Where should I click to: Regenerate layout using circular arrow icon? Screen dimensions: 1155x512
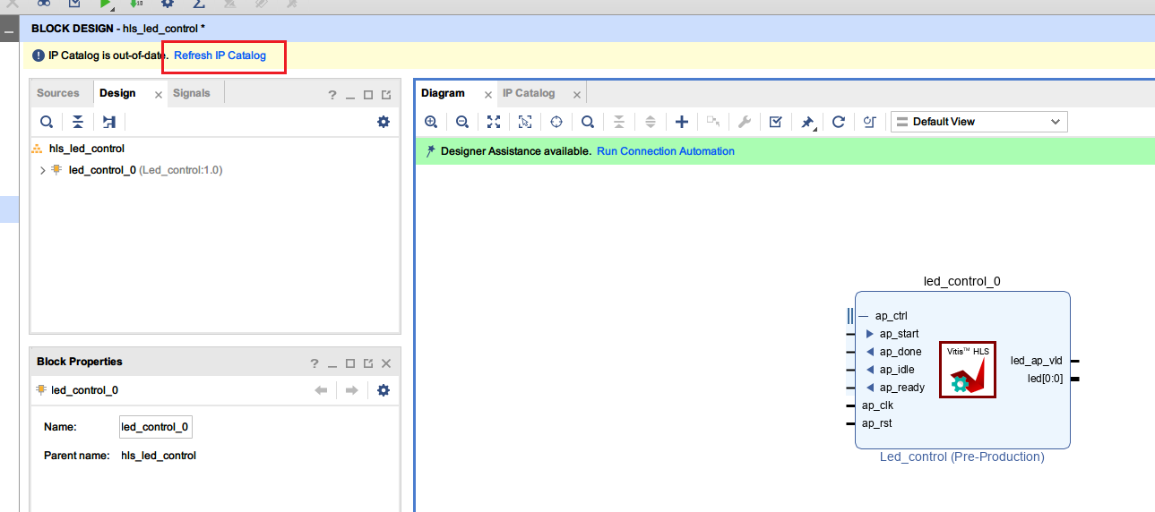tap(839, 122)
